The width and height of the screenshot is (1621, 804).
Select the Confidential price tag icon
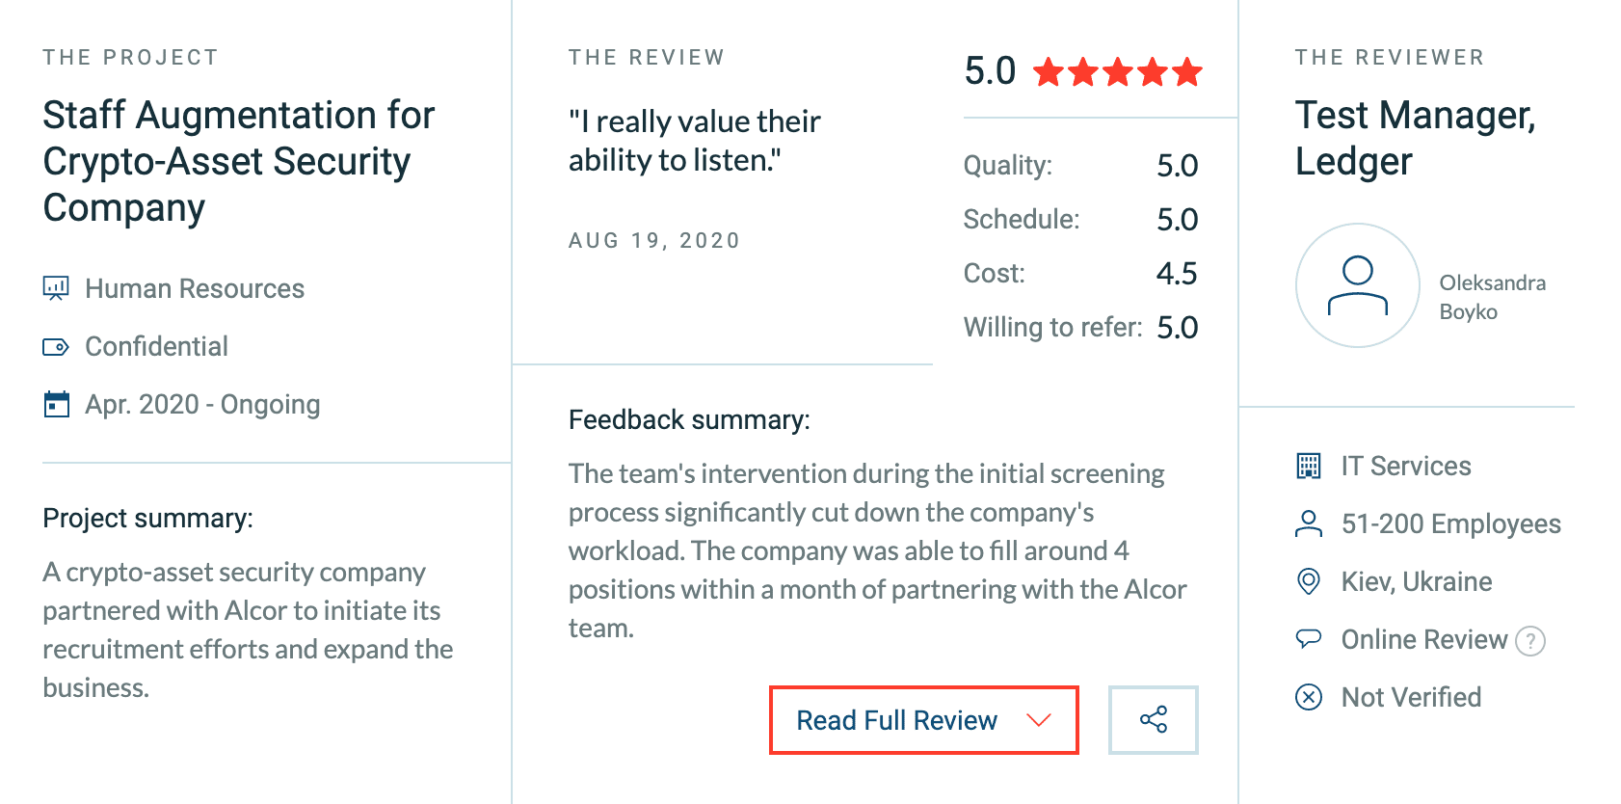[57, 345]
